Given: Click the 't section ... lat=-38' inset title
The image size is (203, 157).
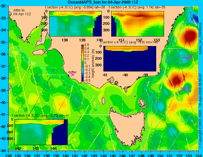Looking at the screenshot, I should pos(75,7).
